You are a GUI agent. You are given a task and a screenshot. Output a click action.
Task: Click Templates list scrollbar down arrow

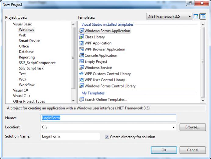pos(203,101)
